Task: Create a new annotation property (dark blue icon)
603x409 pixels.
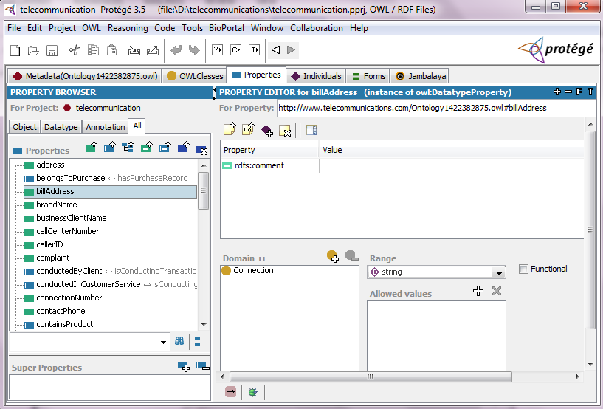Action: pos(184,148)
